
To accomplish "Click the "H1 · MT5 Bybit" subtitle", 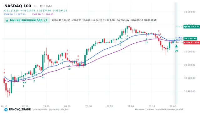I will [x=43, y=6].
